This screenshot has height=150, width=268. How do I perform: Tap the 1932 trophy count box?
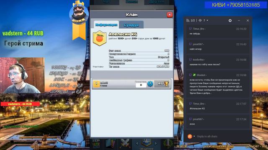(x=162, y=84)
